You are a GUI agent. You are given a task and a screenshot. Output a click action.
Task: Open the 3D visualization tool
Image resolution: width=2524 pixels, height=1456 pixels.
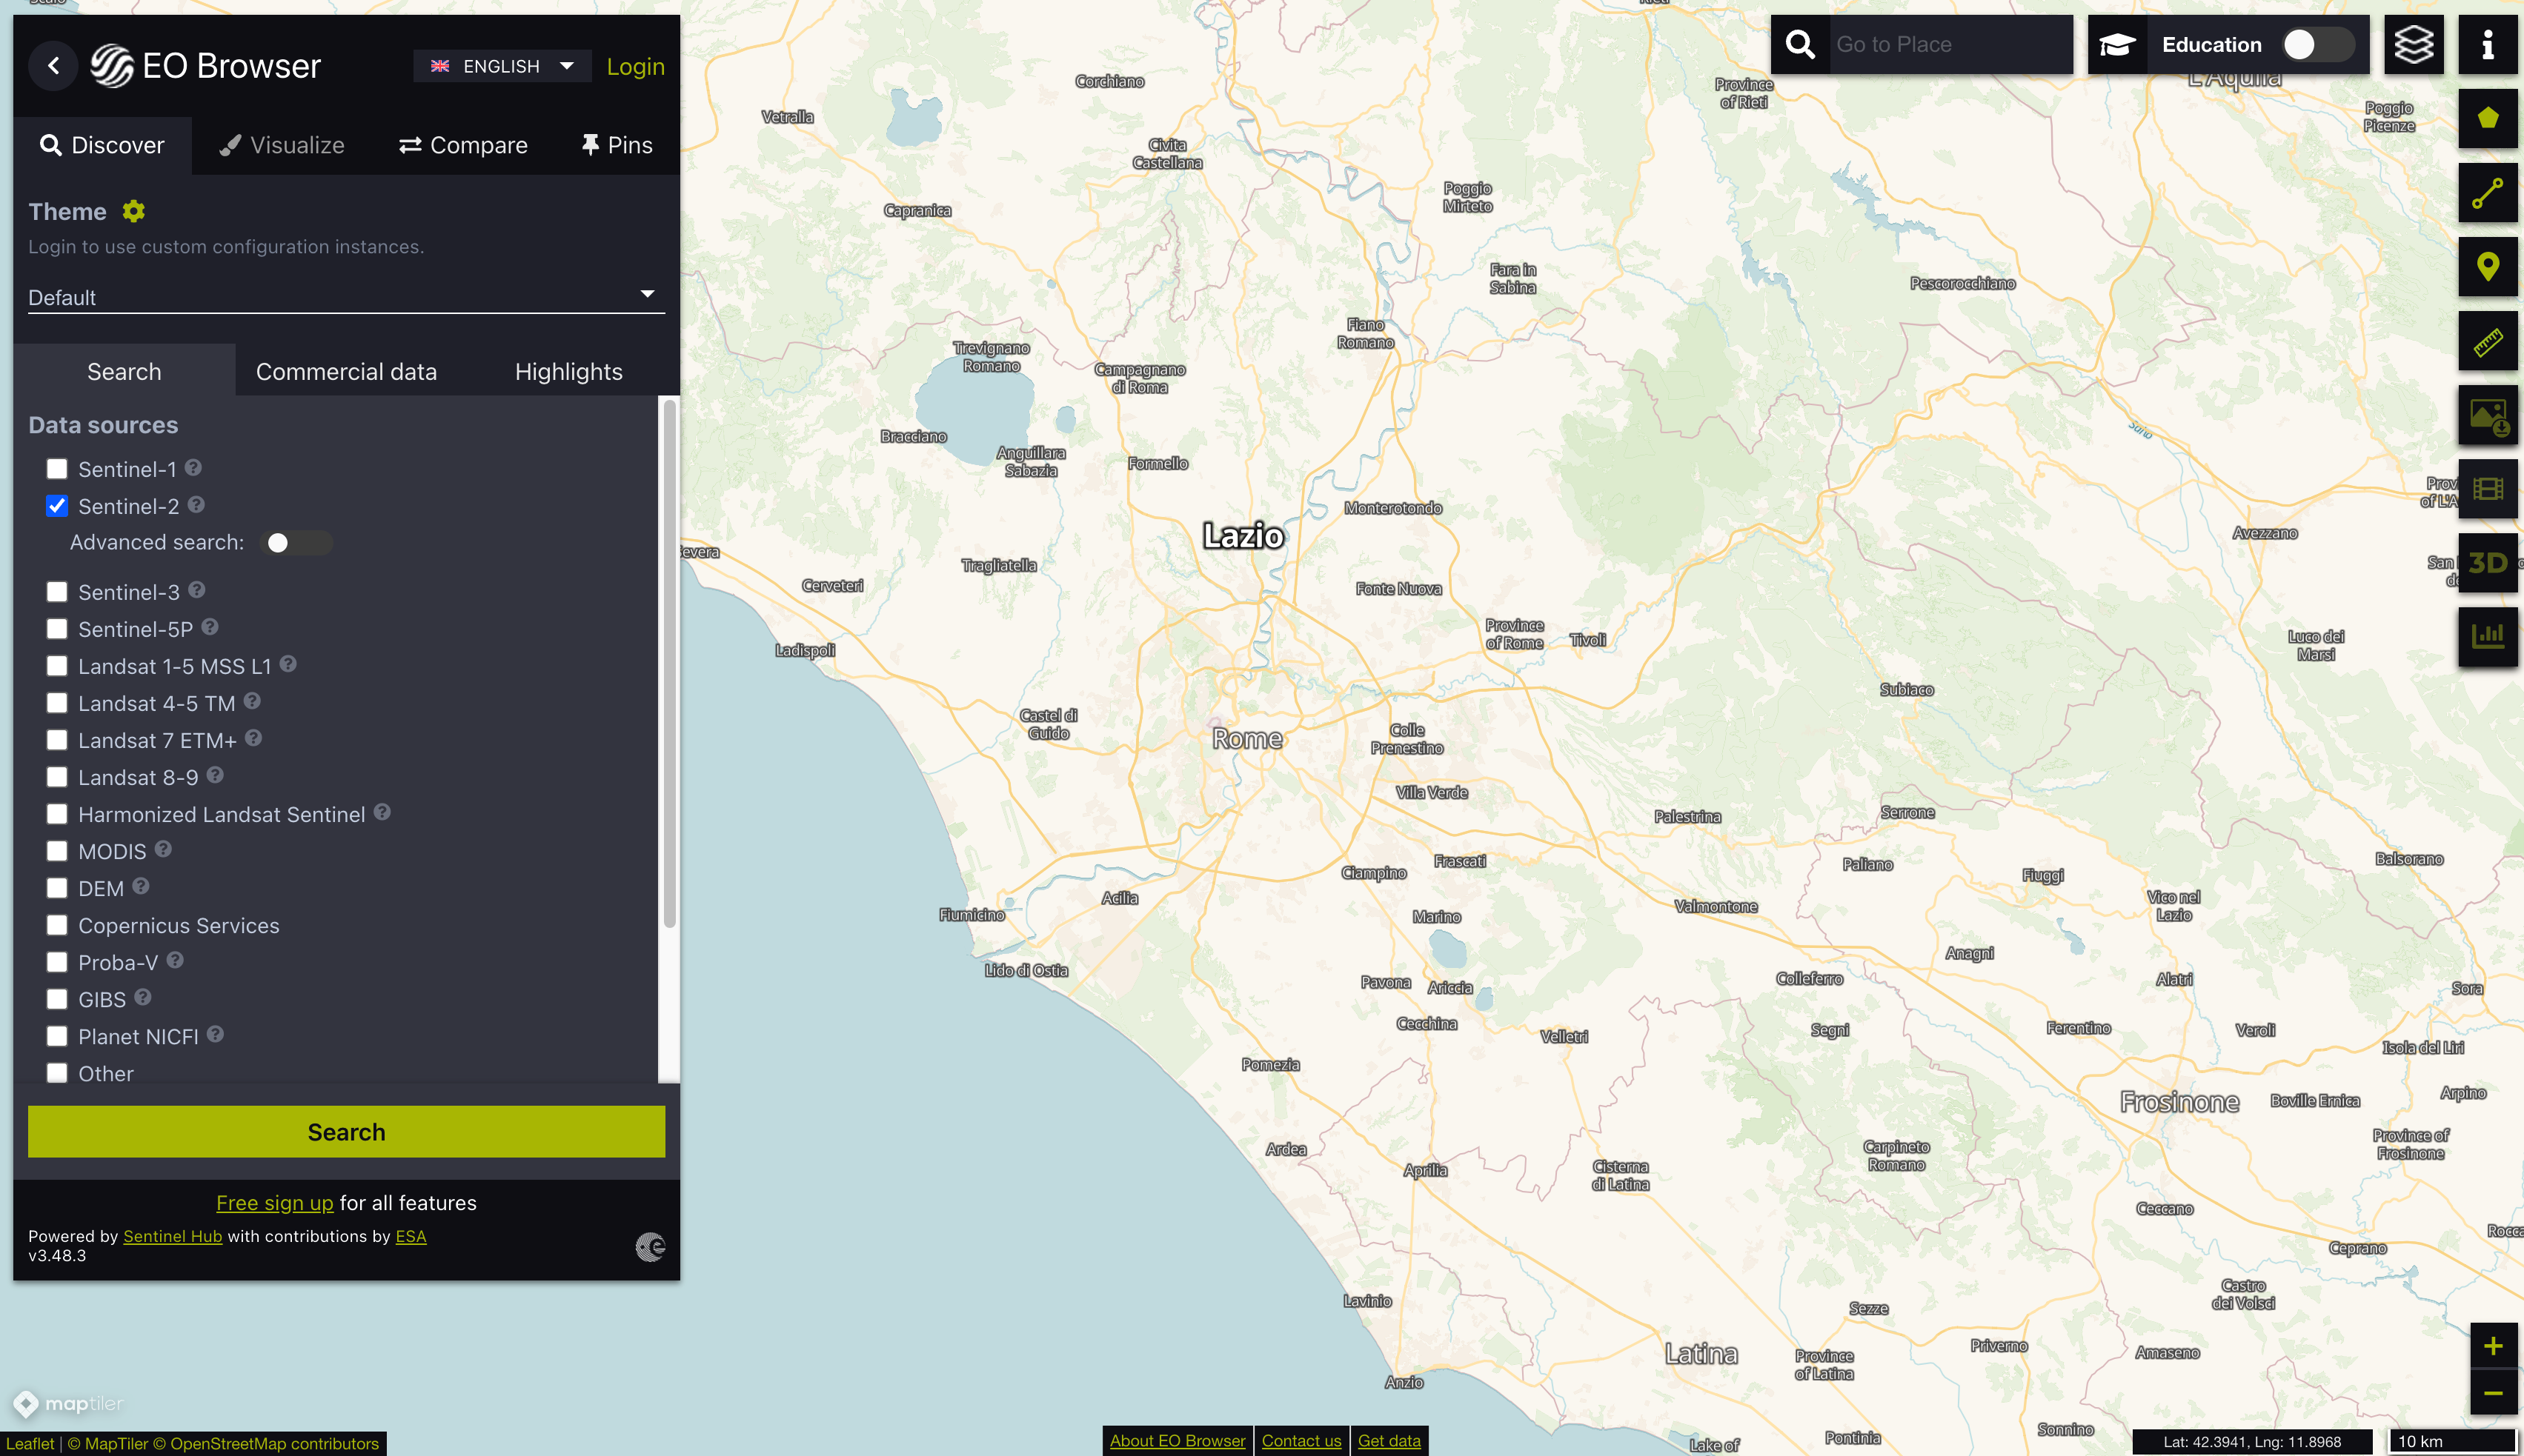(x=2488, y=563)
